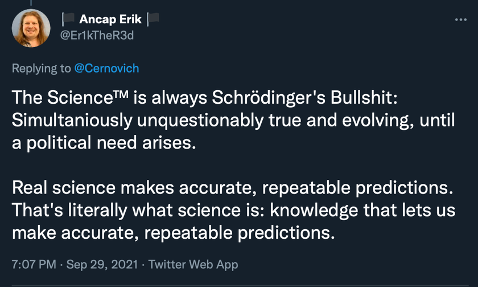This screenshot has height=287, width=478.
Task: Visit the @Er1kTheR3d handle profile
Action: pyautogui.click(x=97, y=36)
